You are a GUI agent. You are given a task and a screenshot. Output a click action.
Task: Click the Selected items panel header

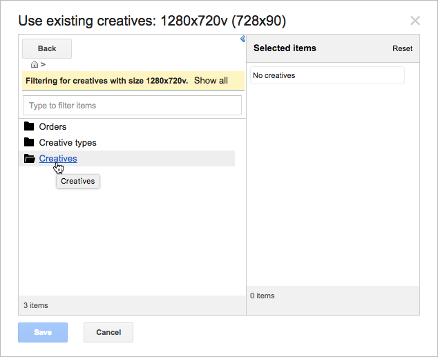(x=333, y=48)
